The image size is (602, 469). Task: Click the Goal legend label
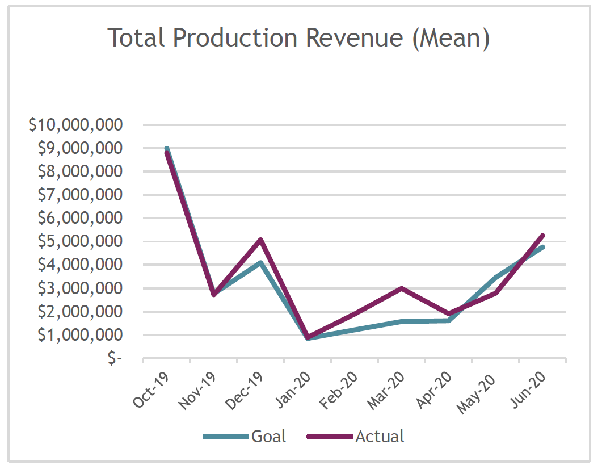coord(269,437)
